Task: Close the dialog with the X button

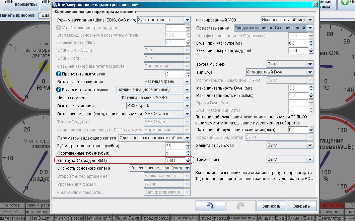Action: pos(315,5)
